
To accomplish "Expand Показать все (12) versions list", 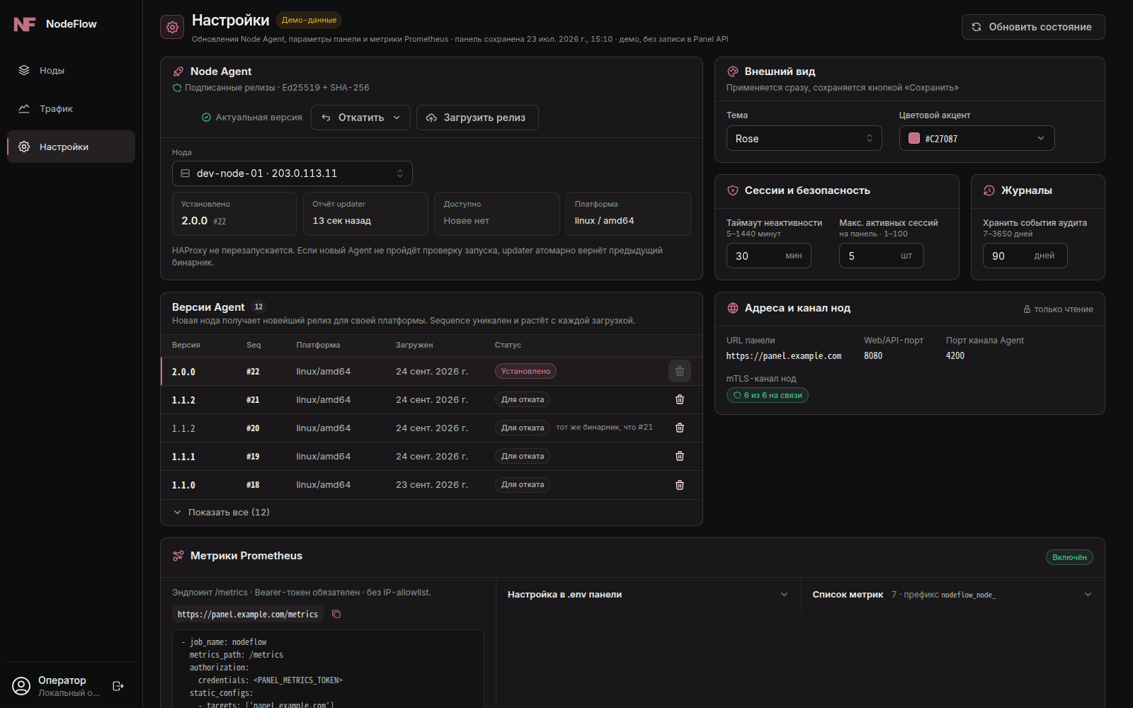I will 222,512.
